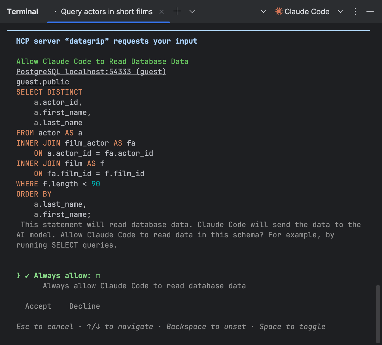Choose Accept to allow the query
382x345 pixels.
pyautogui.click(x=38, y=306)
